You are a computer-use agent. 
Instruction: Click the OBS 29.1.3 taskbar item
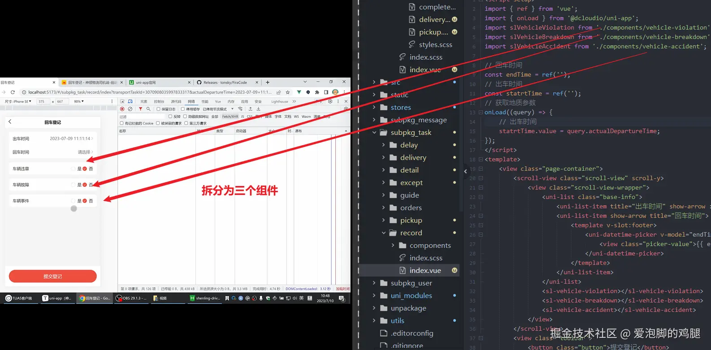131,298
